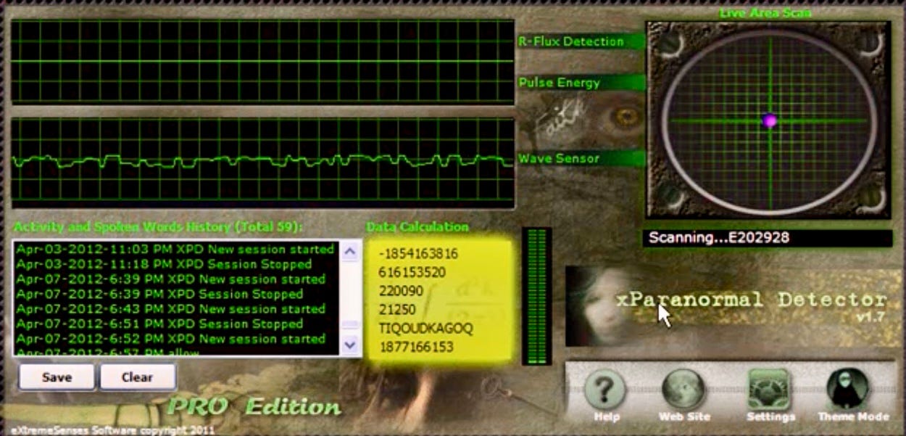Select the value -1854163816 in Data Calculation
Image resolution: width=906 pixels, height=436 pixels.
pos(418,254)
